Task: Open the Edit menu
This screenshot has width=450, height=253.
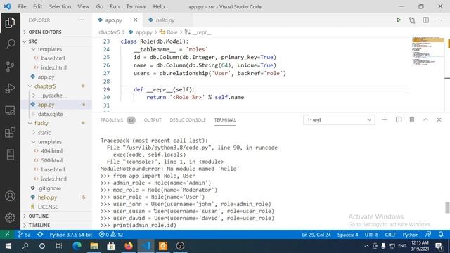Action: [x=37, y=6]
